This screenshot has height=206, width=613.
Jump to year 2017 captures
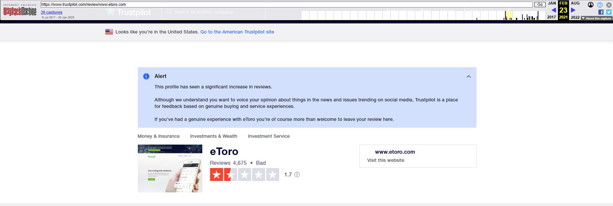(551, 17)
